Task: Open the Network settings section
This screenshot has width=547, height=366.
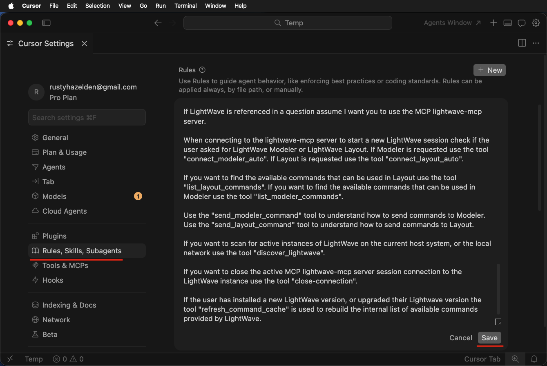Action: [x=87, y=320]
